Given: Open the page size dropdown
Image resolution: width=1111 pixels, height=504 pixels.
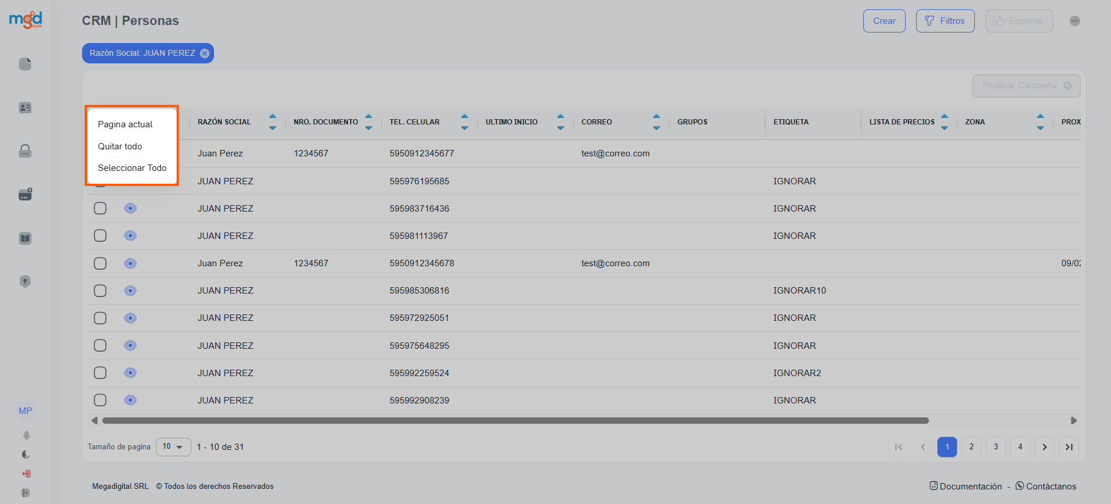Looking at the screenshot, I should (x=173, y=446).
